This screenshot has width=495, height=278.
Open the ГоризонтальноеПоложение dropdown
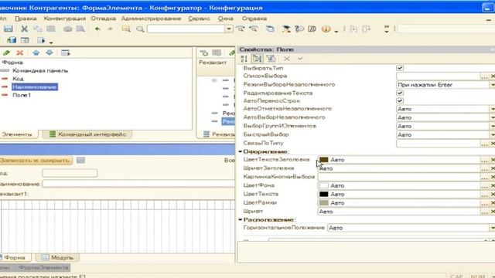[492, 228]
